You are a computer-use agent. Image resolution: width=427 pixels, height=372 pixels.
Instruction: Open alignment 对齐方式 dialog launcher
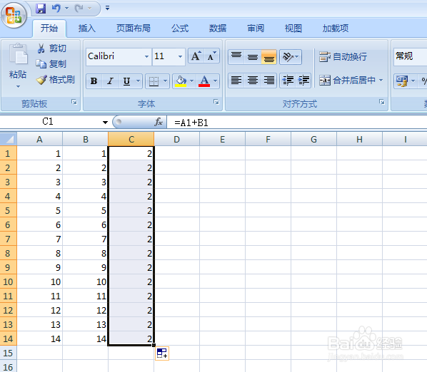382,102
